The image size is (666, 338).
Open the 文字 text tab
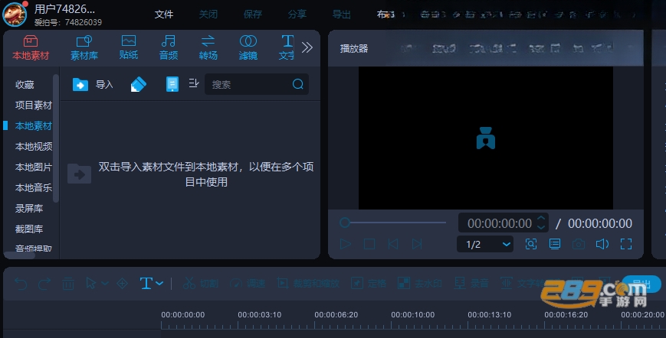(287, 48)
